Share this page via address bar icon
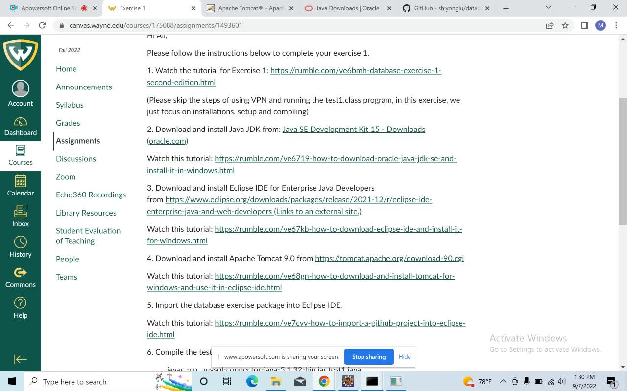 pos(550,25)
